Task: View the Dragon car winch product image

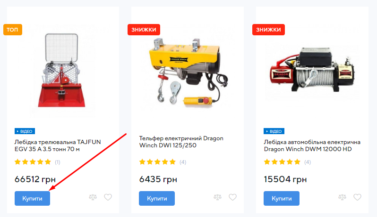Action: (312, 70)
